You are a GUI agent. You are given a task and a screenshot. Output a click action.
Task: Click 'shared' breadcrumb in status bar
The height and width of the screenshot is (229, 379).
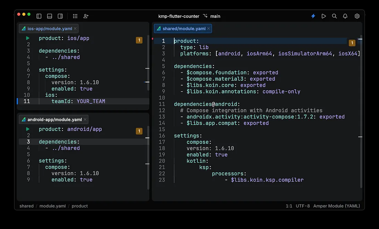(27, 206)
